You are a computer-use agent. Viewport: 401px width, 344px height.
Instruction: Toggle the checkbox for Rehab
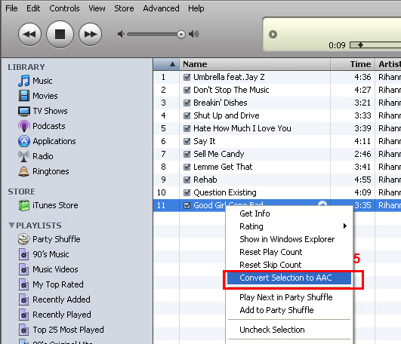(187, 180)
